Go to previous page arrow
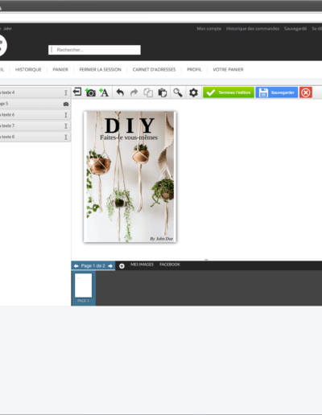The height and width of the screenshot is (415, 322). click(x=76, y=265)
